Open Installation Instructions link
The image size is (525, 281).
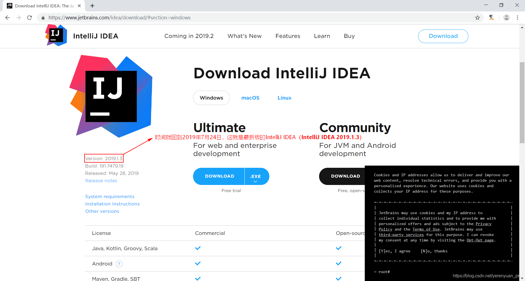[x=112, y=204]
